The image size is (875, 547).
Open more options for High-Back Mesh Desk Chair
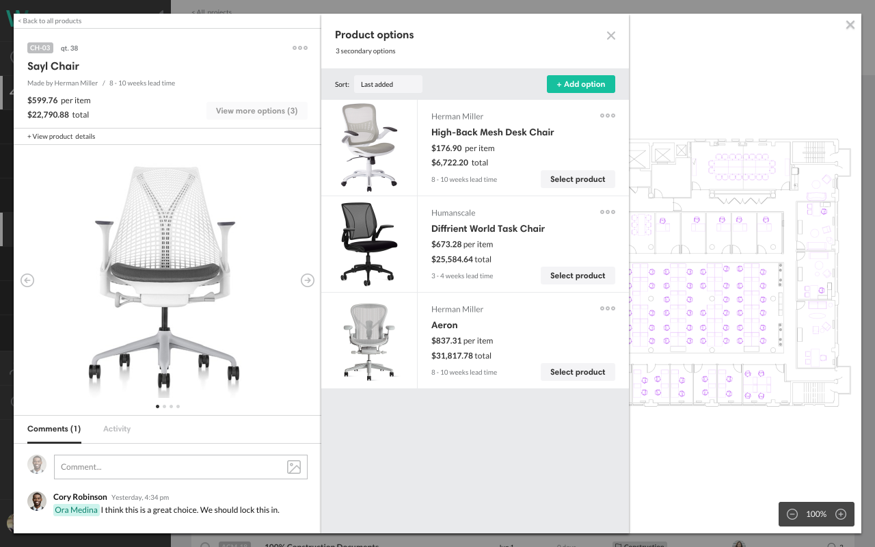tap(608, 116)
